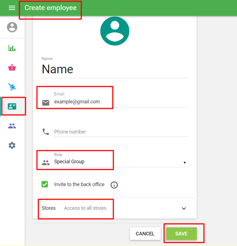Click the Save button
Screen dimensions: 237x246
[x=181, y=234]
